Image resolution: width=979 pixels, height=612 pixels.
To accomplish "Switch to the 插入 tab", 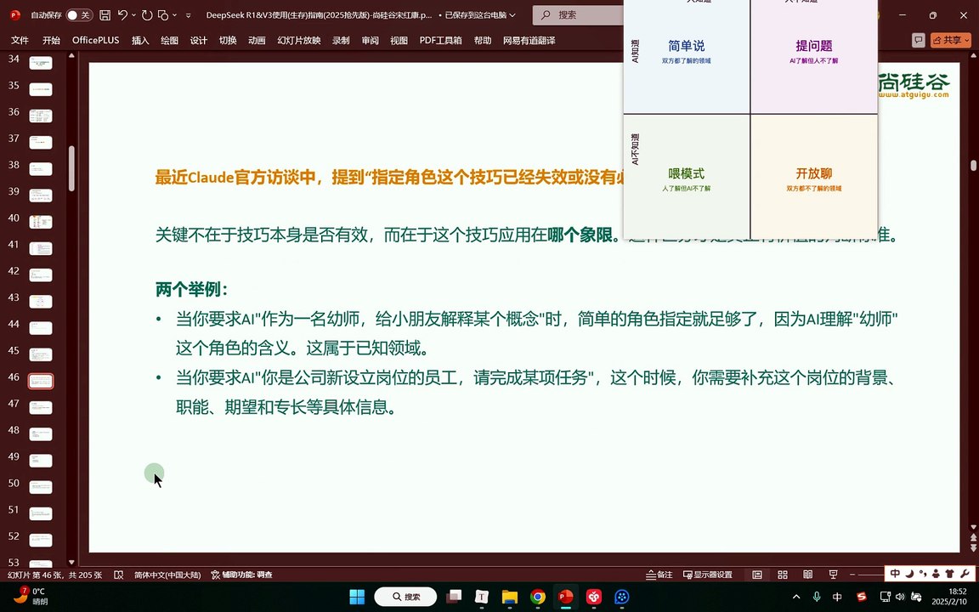I will coord(140,40).
